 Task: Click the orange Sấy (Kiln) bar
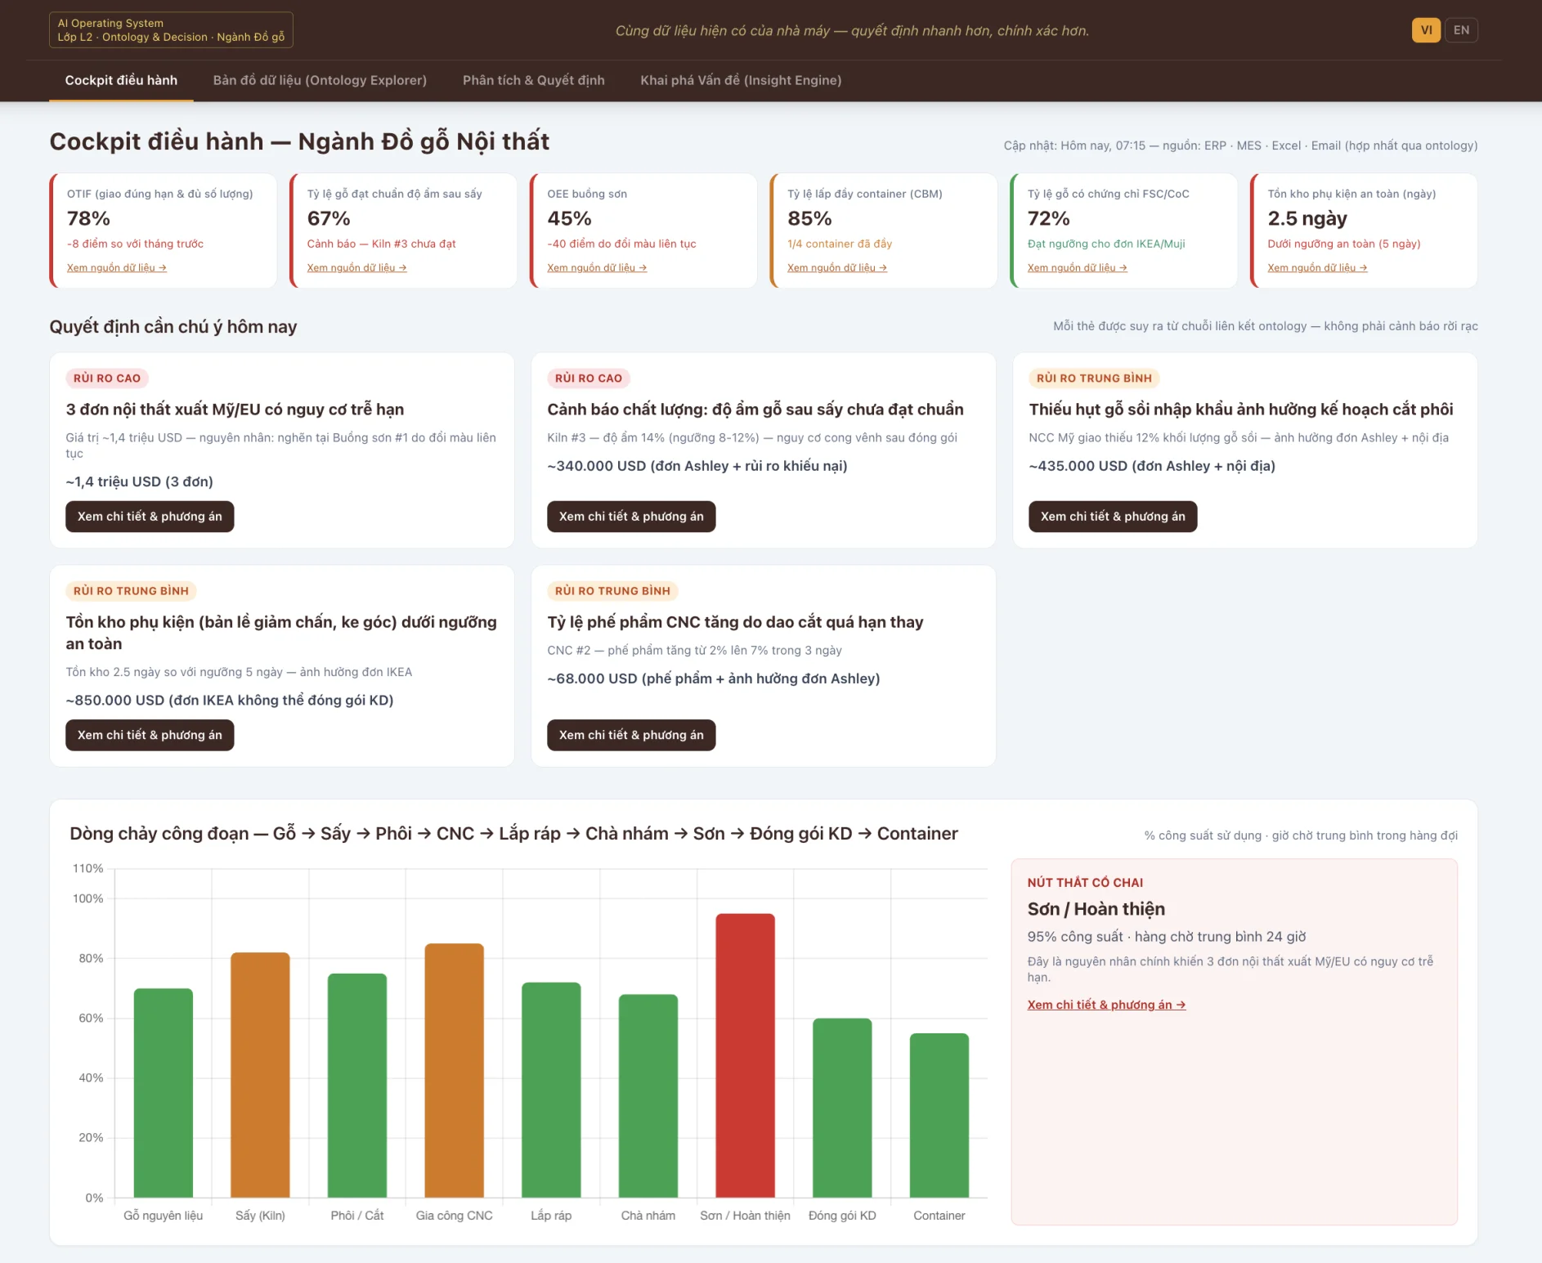click(260, 1075)
